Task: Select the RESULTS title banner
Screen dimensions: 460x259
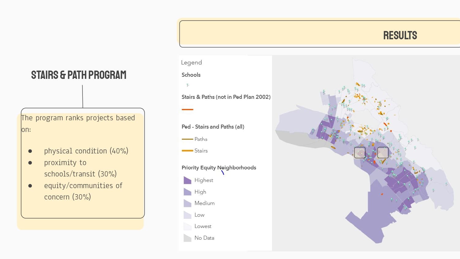Action: [x=400, y=35]
